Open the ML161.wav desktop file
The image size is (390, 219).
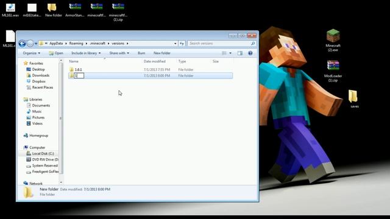click(x=10, y=10)
